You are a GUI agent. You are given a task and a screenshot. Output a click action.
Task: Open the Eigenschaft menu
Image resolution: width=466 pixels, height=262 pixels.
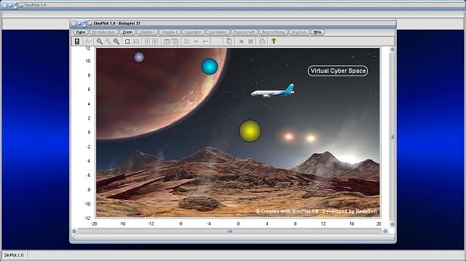click(x=244, y=32)
